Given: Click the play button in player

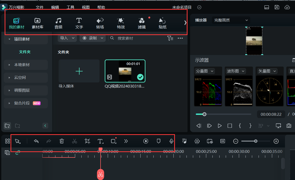Looking at the screenshot, I should coord(220,126).
